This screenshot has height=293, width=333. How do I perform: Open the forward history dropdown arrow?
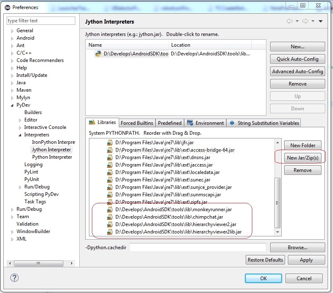tap(313, 21)
